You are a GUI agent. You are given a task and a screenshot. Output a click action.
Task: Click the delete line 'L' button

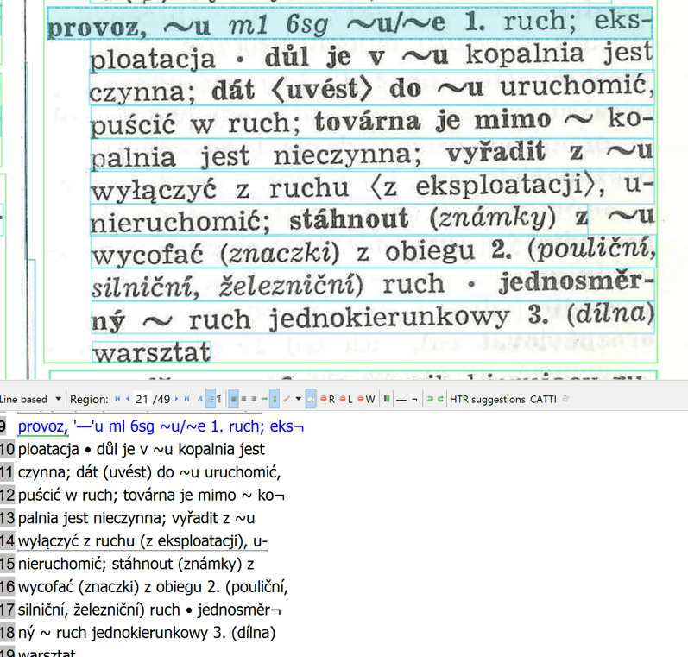[347, 399]
